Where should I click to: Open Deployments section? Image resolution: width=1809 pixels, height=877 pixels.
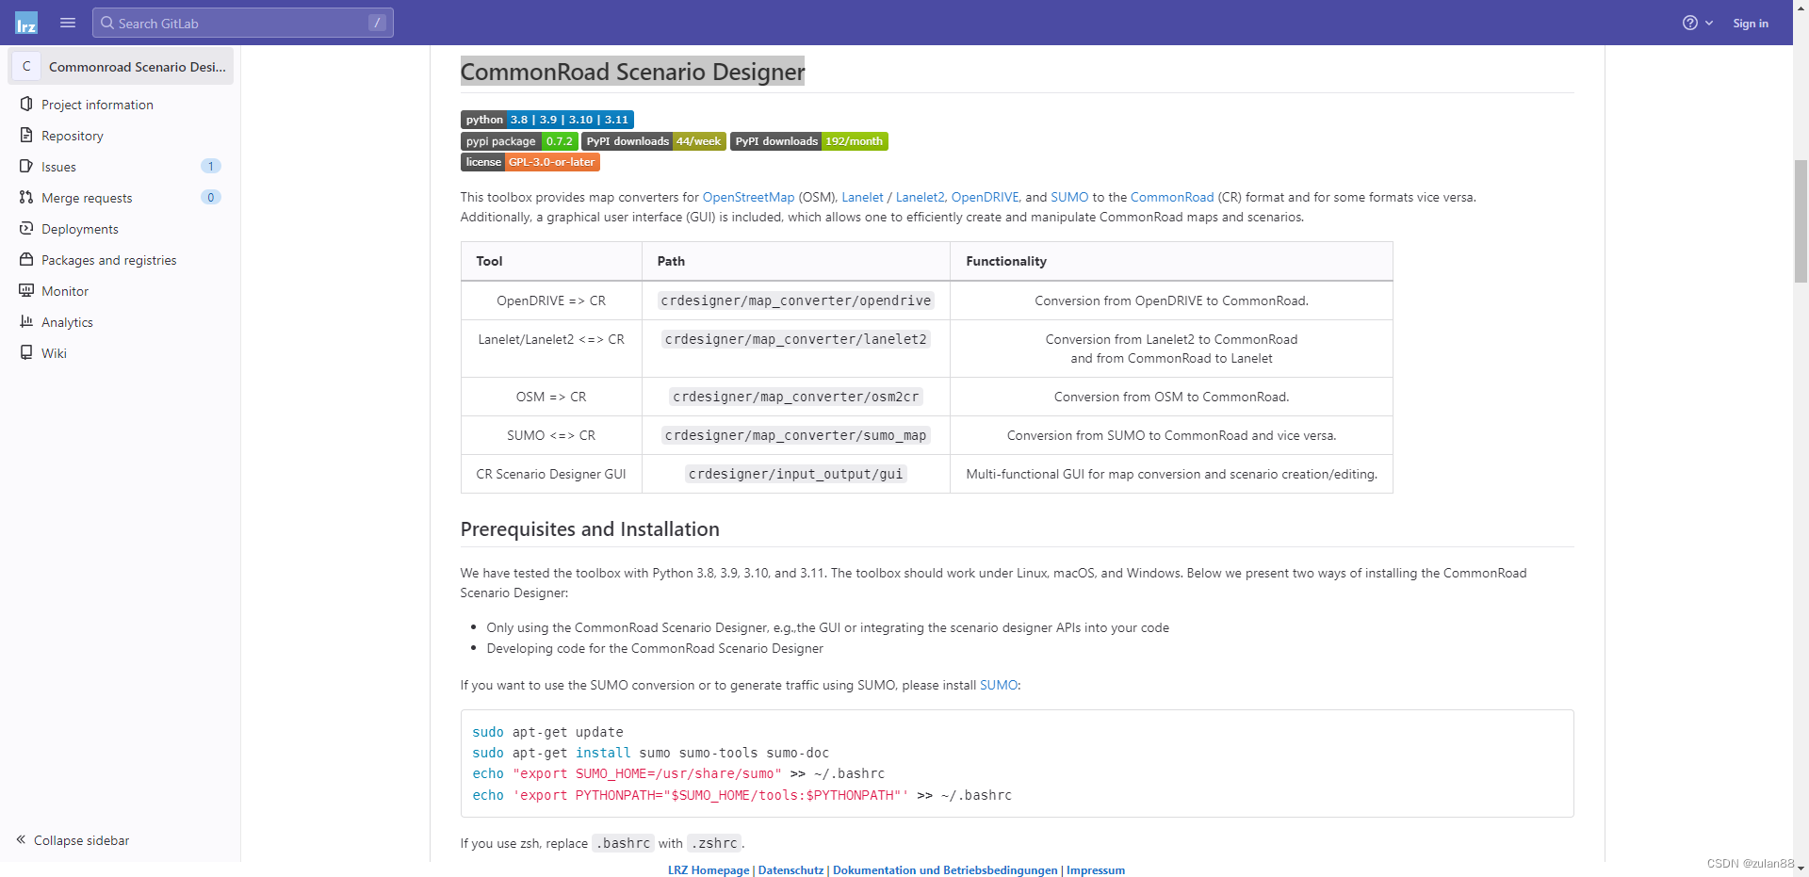pos(79,228)
